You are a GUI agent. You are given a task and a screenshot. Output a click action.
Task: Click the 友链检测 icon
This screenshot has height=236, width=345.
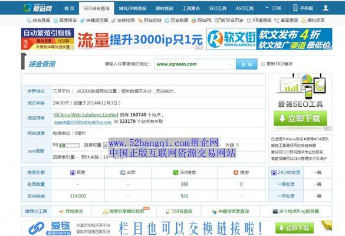click(114, 21)
